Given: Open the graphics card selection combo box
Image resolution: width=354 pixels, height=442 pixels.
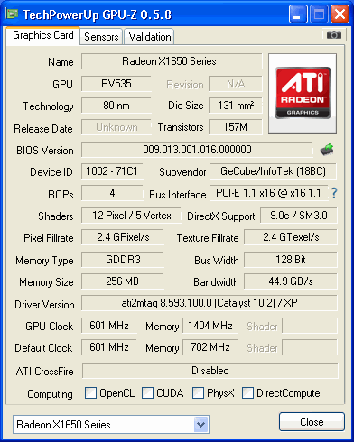Looking at the screenshot, I should [x=111, y=424].
